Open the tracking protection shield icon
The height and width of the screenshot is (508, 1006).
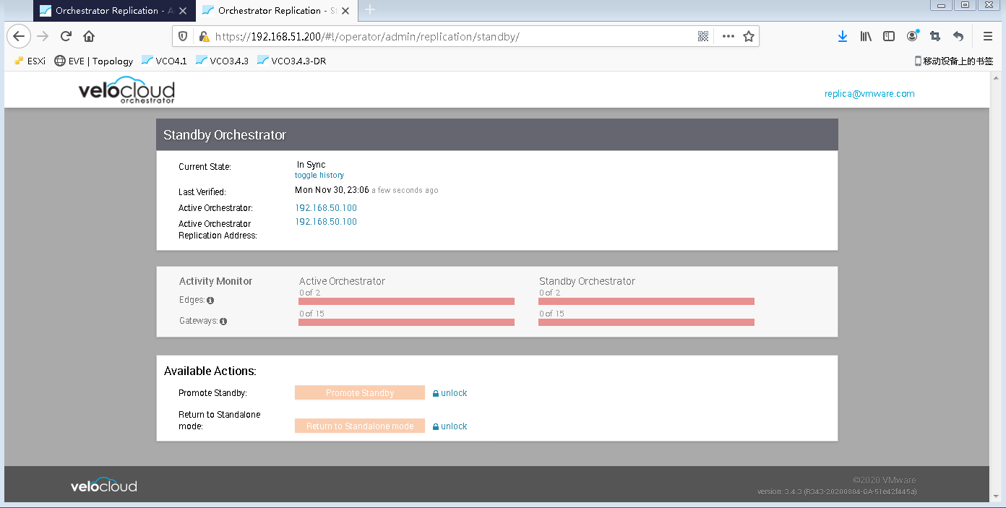[183, 36]
